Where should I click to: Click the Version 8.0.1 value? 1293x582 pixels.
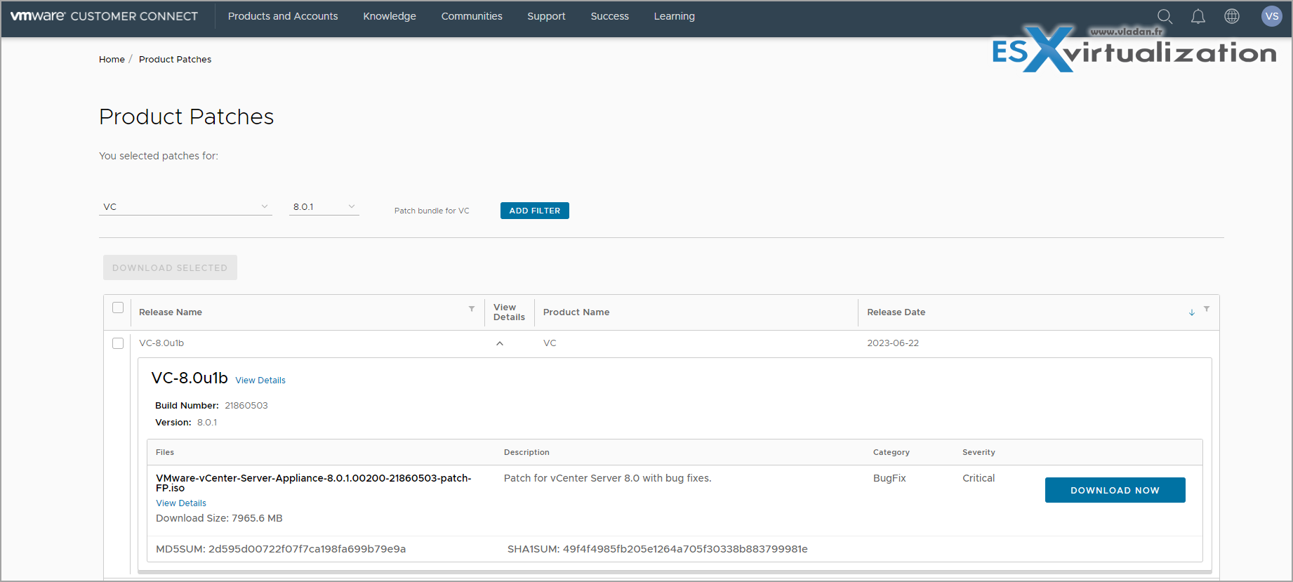tap(207, 423)
